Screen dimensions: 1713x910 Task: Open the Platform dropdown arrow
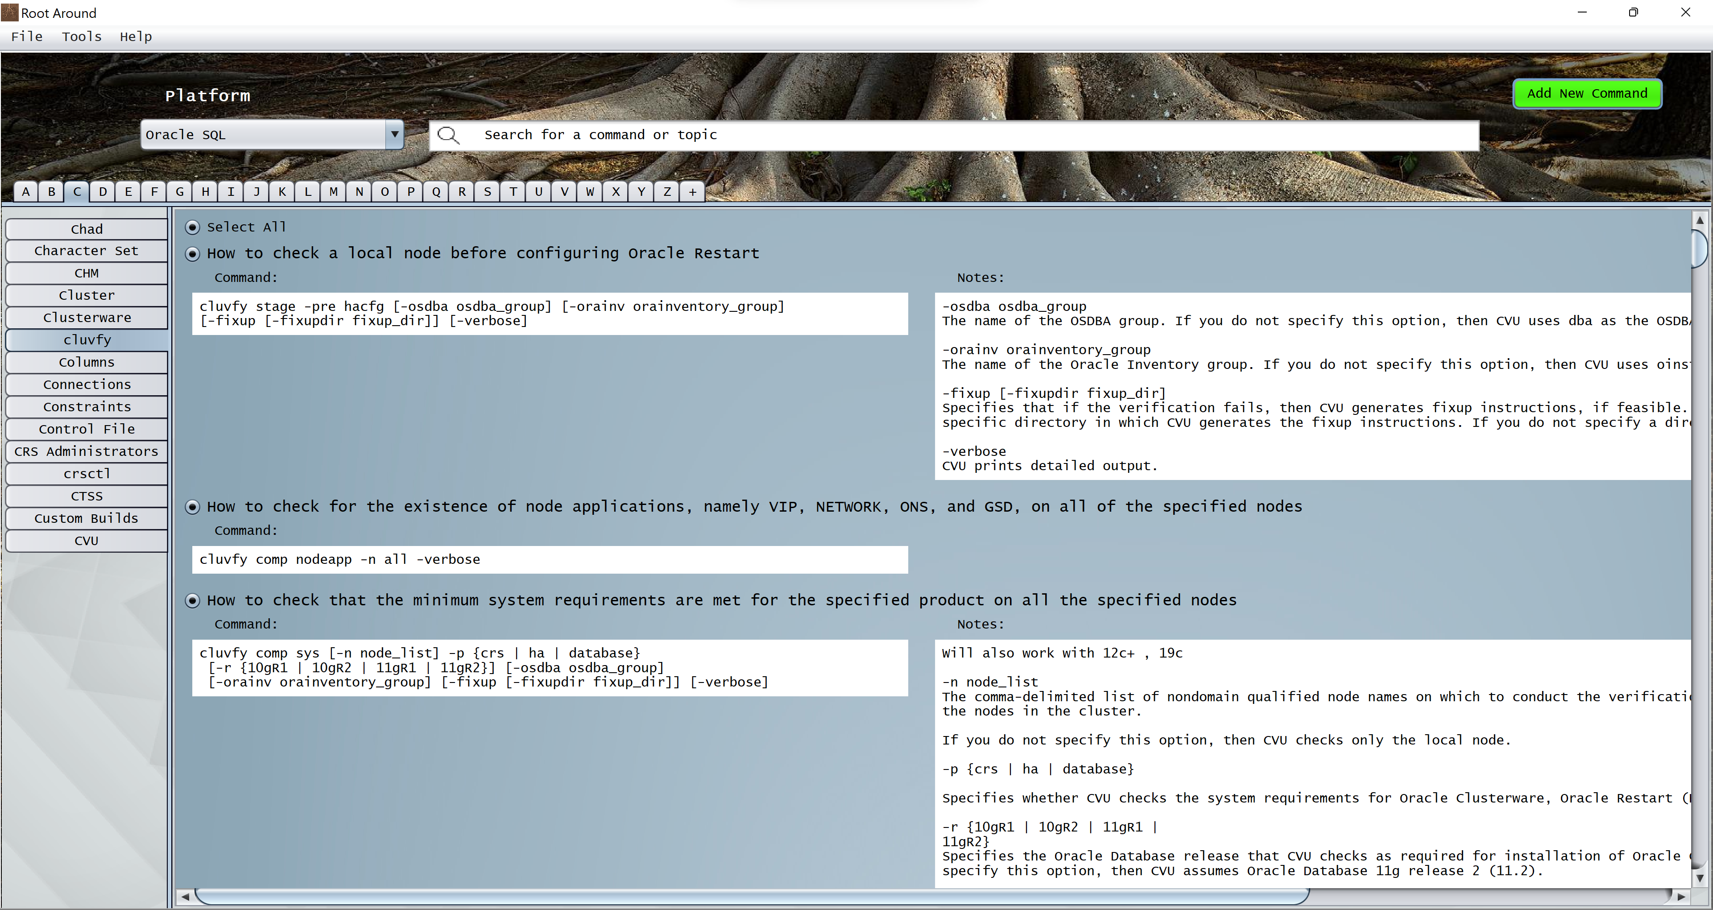click(394, 134)
